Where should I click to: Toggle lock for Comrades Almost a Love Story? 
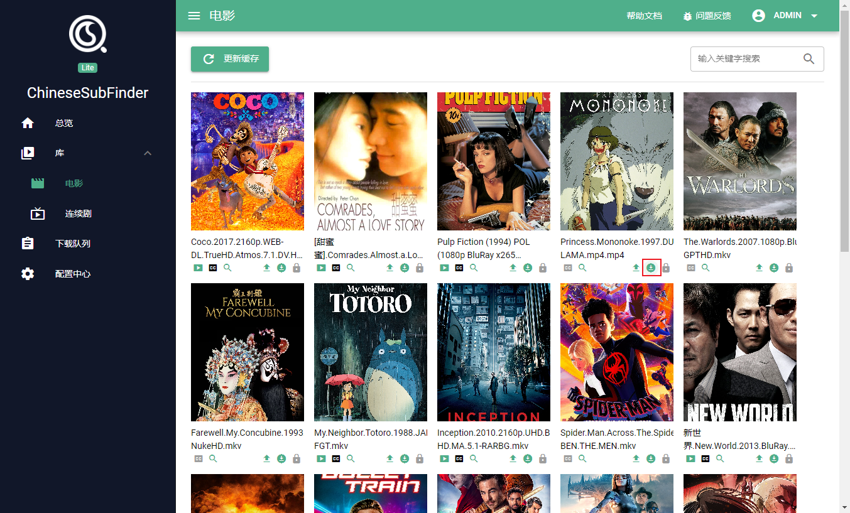[x=420, y=267]
